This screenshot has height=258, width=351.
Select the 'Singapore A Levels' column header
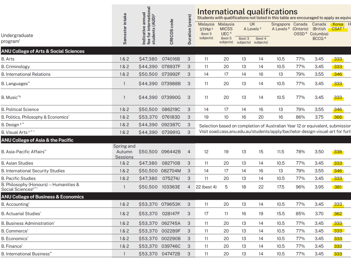(x=281, y=26)
